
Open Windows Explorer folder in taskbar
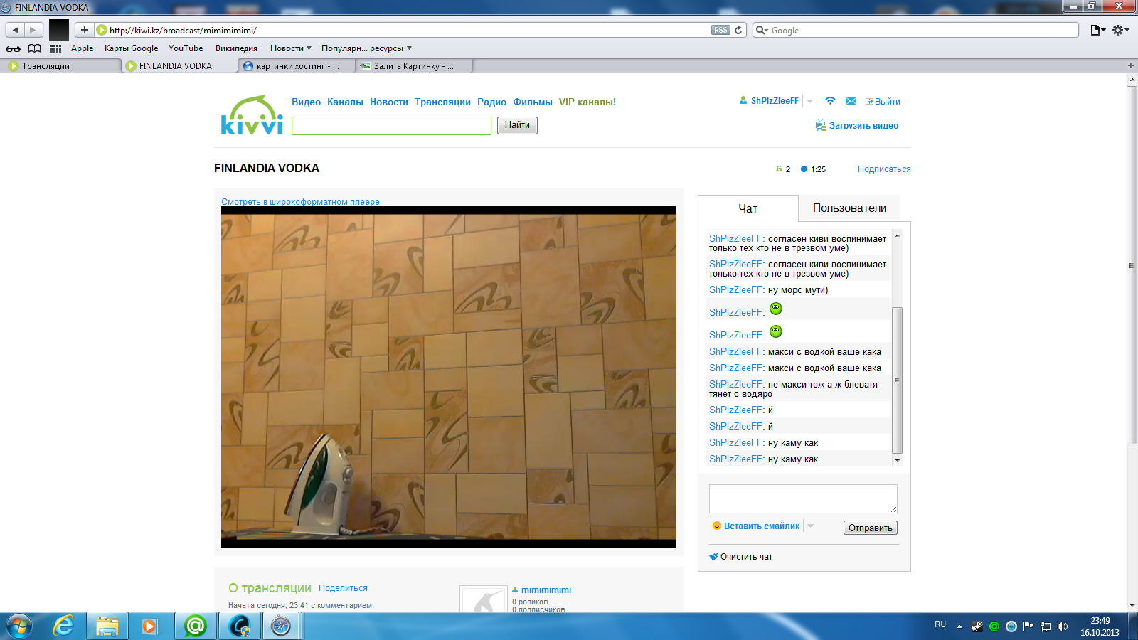click(x=107, y=626)
